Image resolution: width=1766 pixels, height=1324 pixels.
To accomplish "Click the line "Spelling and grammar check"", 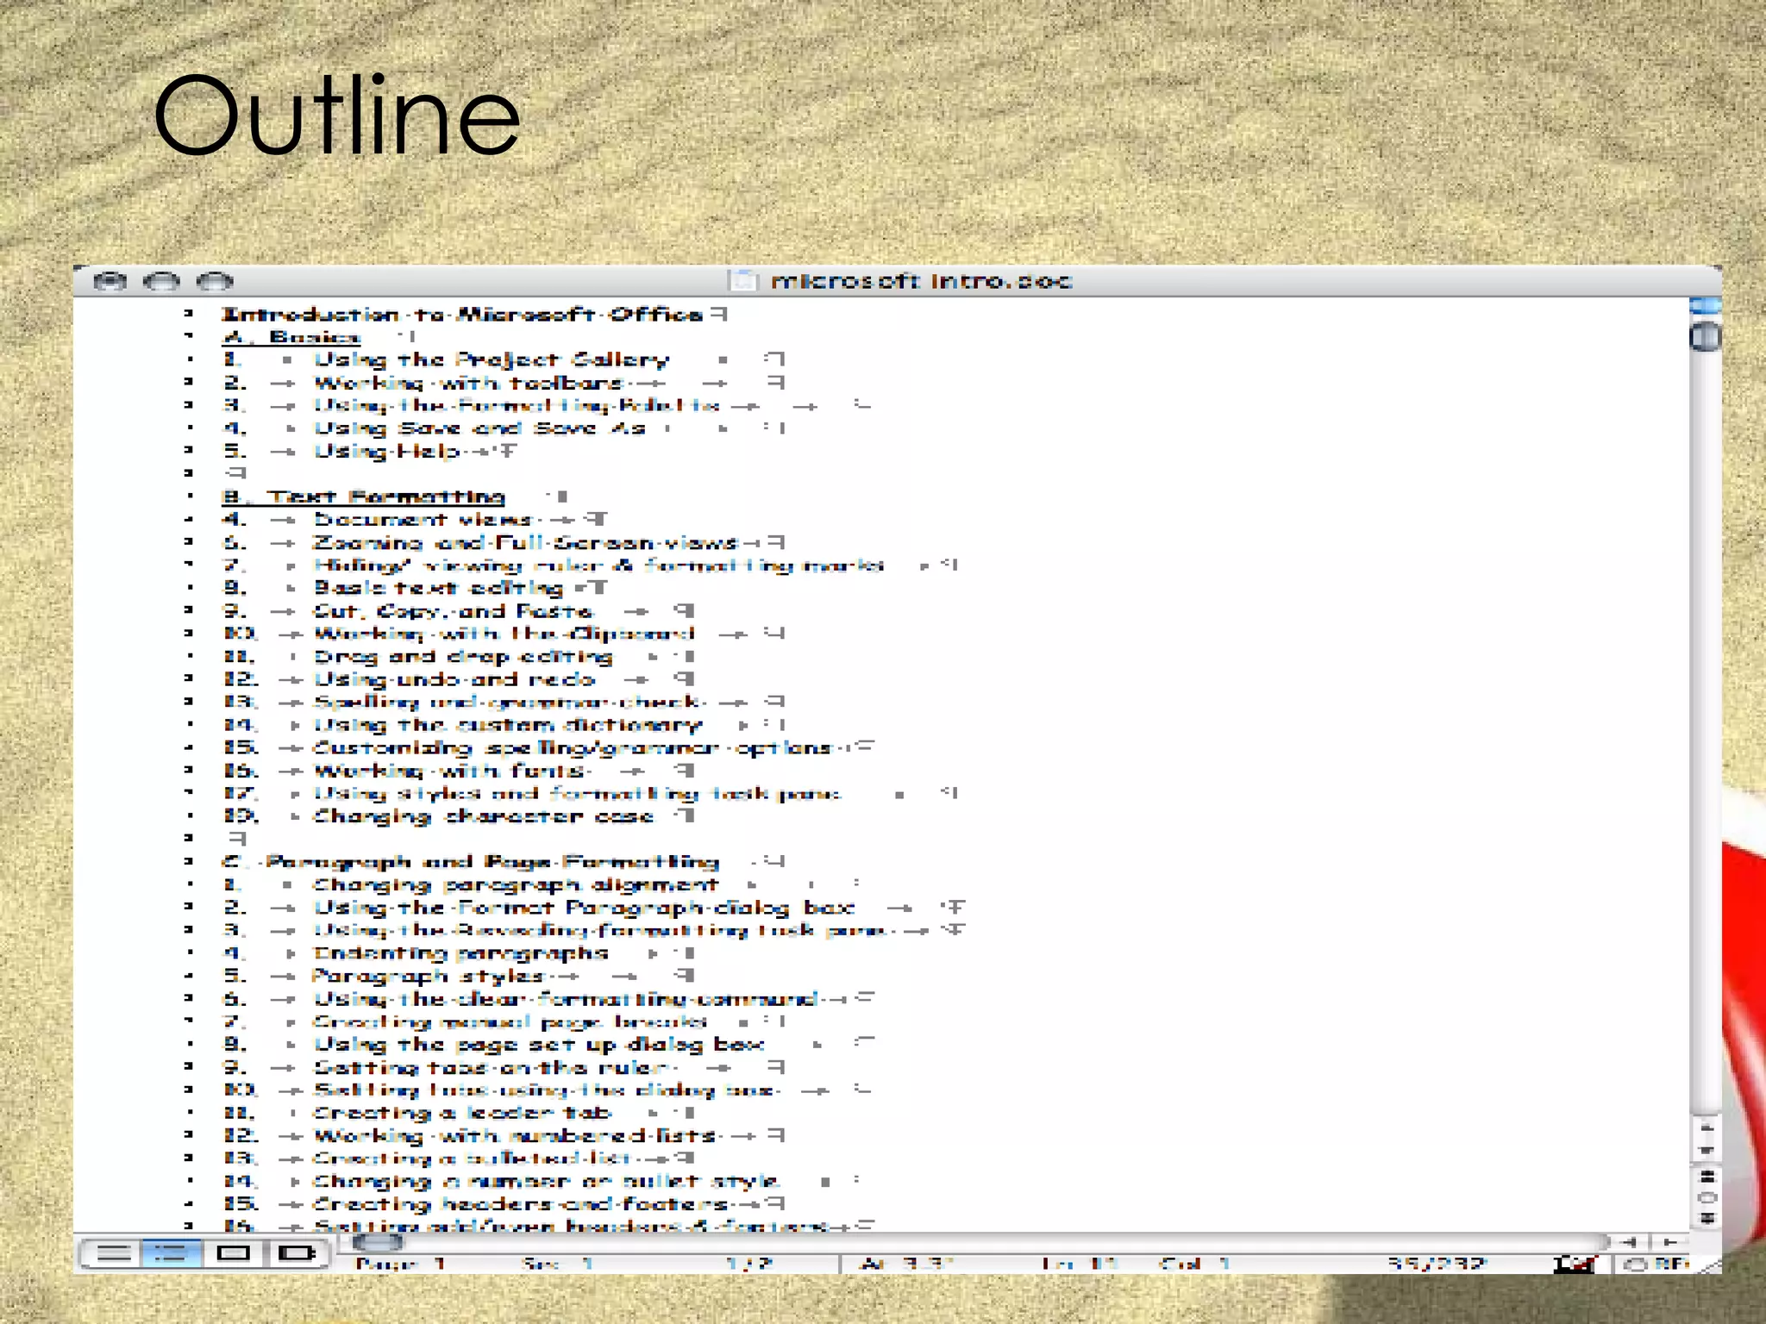I will coord(506,702).
